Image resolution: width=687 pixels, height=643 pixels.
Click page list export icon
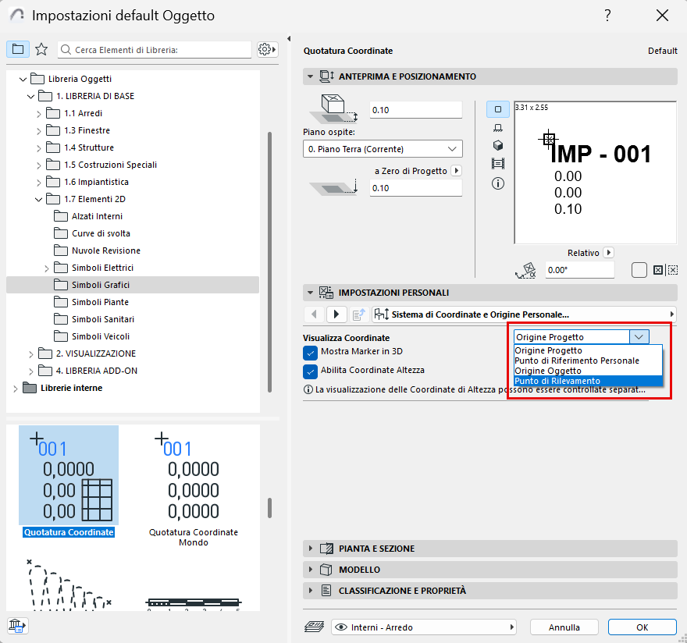(x=359, y=314)
